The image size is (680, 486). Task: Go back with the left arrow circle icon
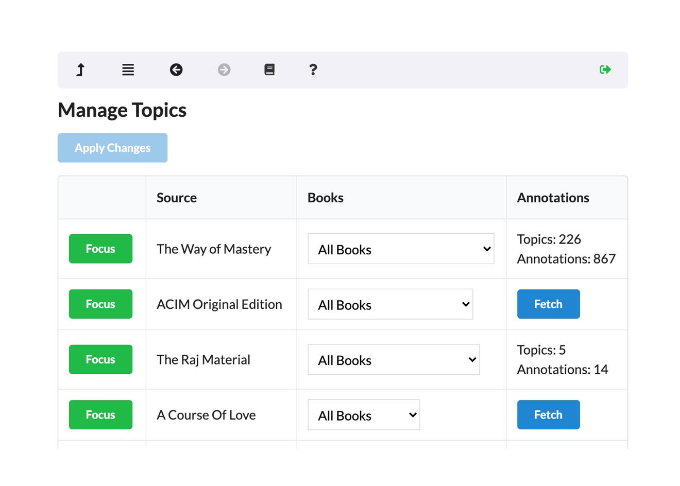coord(176,70)
